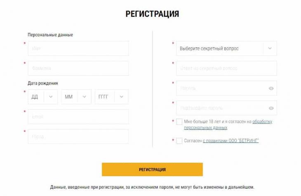Tick the 'Согласен с правилами' checkbox
Viewport: 301px width, 196px height.
(x=179, y=141)
